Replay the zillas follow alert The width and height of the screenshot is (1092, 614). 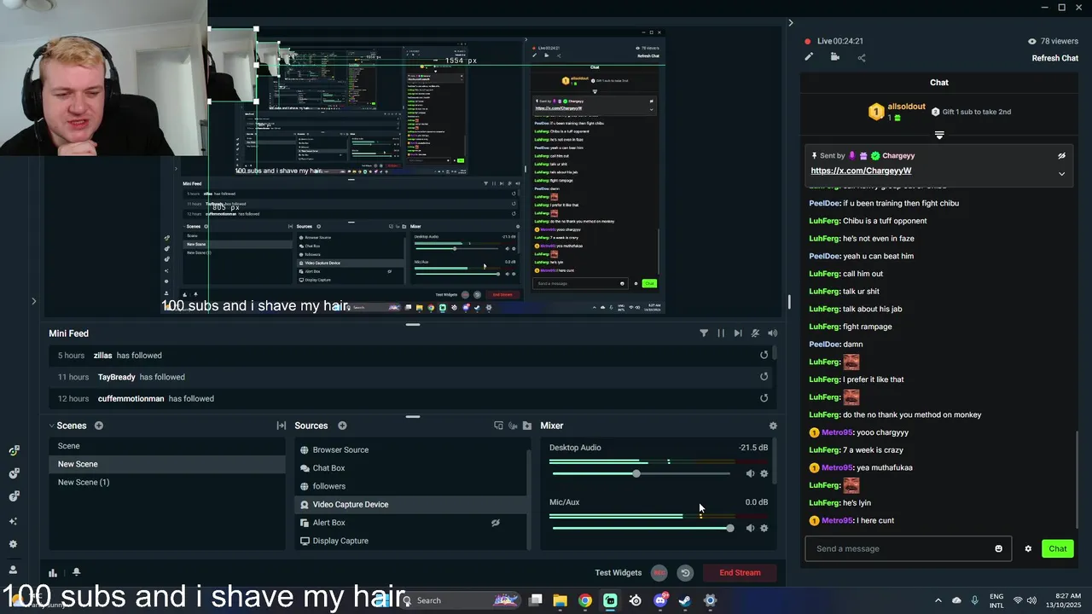point(764,356)
